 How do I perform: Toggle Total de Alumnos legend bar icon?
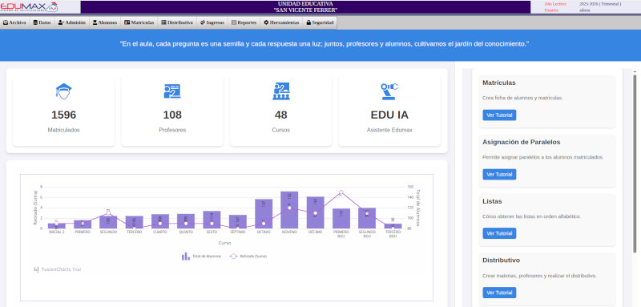pos(186,257)
